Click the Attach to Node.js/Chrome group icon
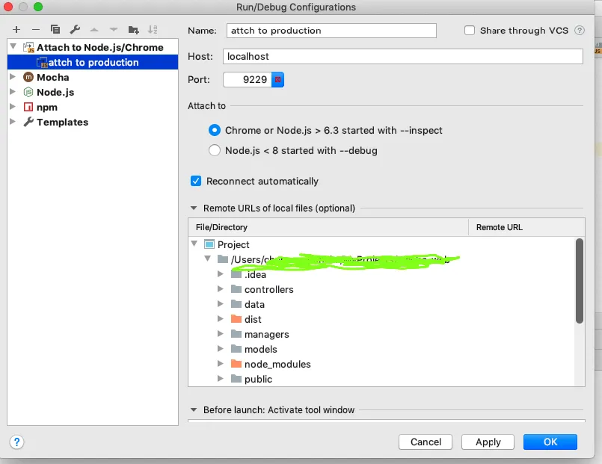The width and height of the screenshot is (602, 464). [29, 47]
